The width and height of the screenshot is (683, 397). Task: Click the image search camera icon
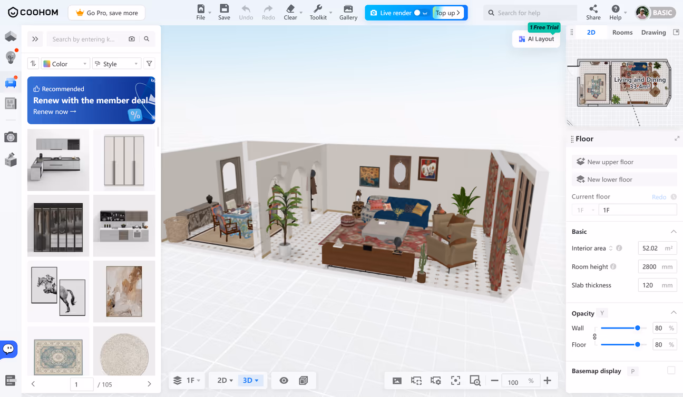click(x=132, y=39)
